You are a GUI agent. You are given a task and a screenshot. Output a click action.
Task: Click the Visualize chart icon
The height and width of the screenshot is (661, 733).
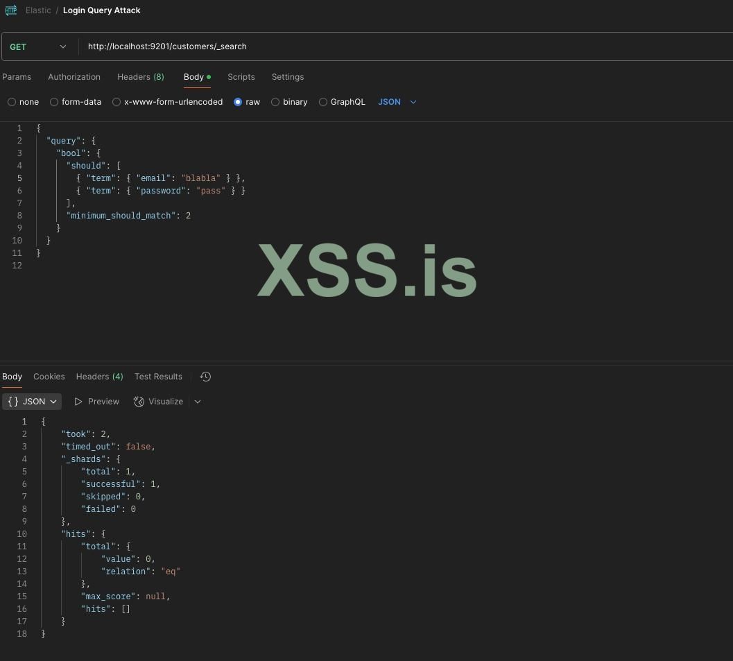(139, 402)
